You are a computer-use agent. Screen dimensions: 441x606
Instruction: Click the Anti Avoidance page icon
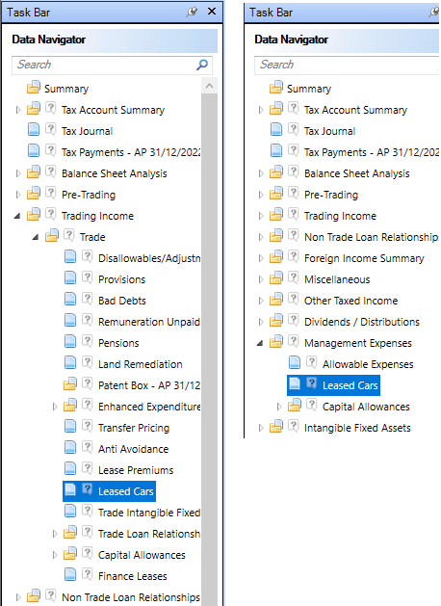coord(70,447)
